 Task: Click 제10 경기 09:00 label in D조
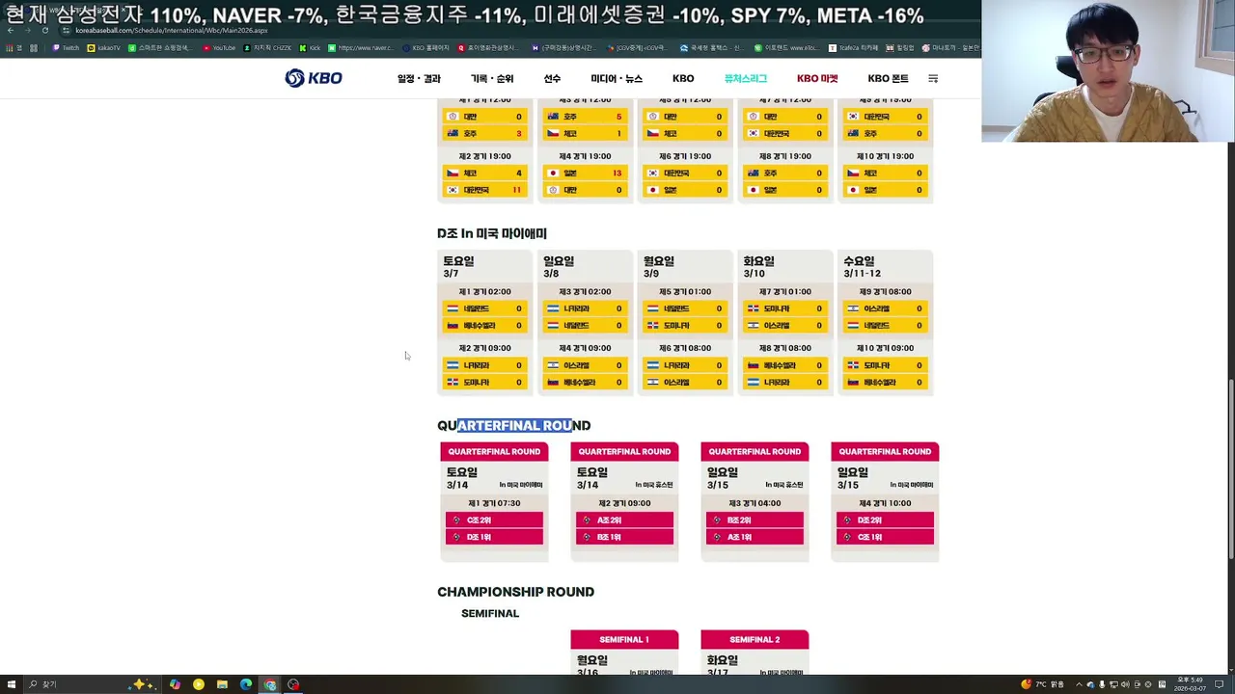point(886,348)
